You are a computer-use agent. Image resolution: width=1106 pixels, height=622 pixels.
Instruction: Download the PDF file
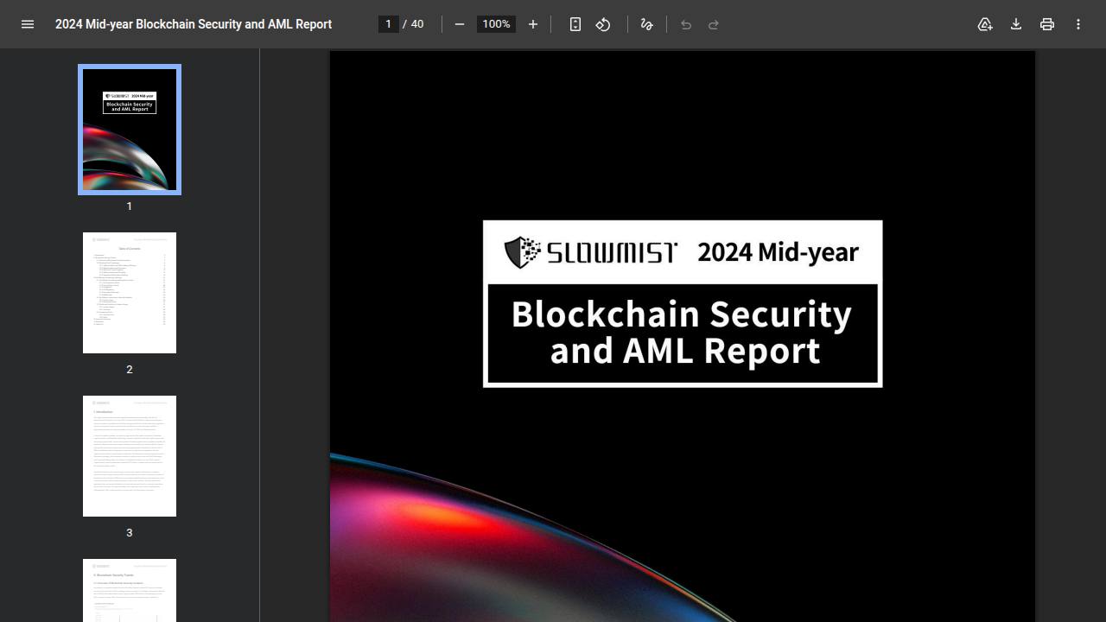point(1016,24)
